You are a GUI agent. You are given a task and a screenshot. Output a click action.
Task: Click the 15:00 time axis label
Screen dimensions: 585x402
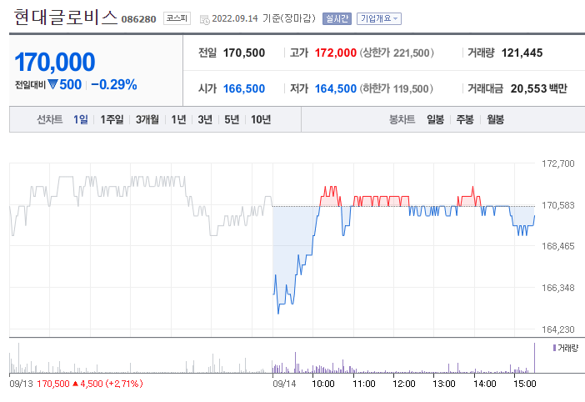525,384
